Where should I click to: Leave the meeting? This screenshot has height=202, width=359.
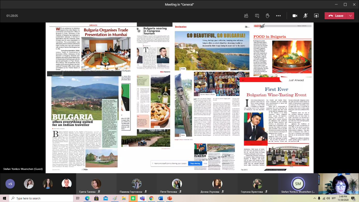(336, 16)
